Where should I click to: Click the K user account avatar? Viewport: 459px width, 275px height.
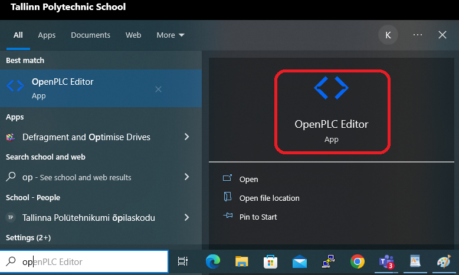coord(388,35)
